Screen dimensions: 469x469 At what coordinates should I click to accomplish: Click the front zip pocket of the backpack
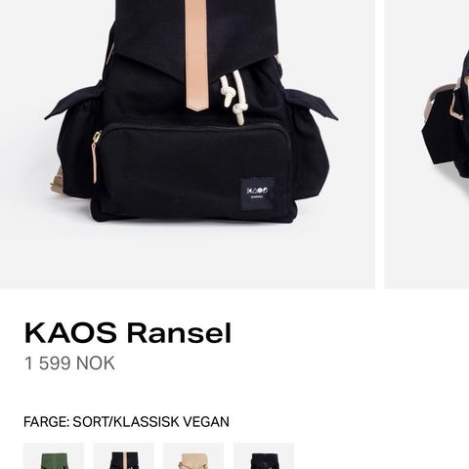tap(194, 171)
